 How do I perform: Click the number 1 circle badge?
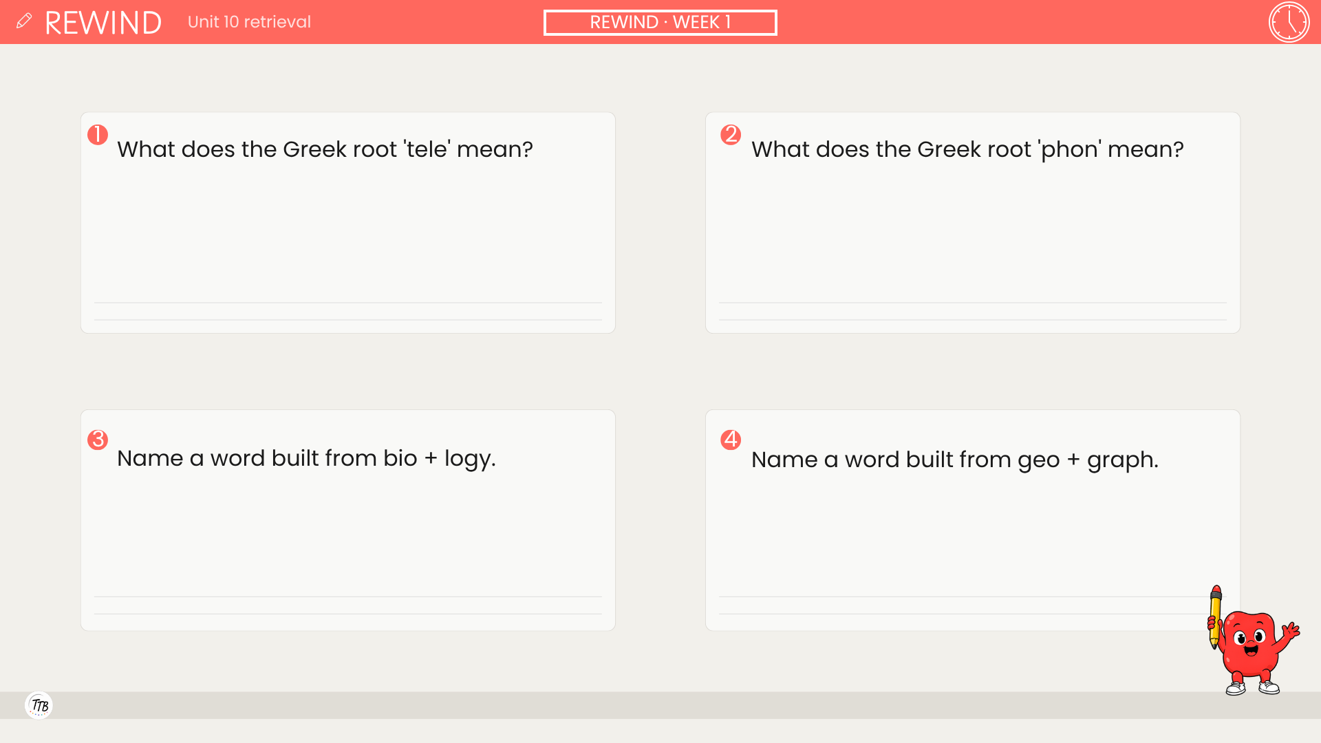[98, 135]
